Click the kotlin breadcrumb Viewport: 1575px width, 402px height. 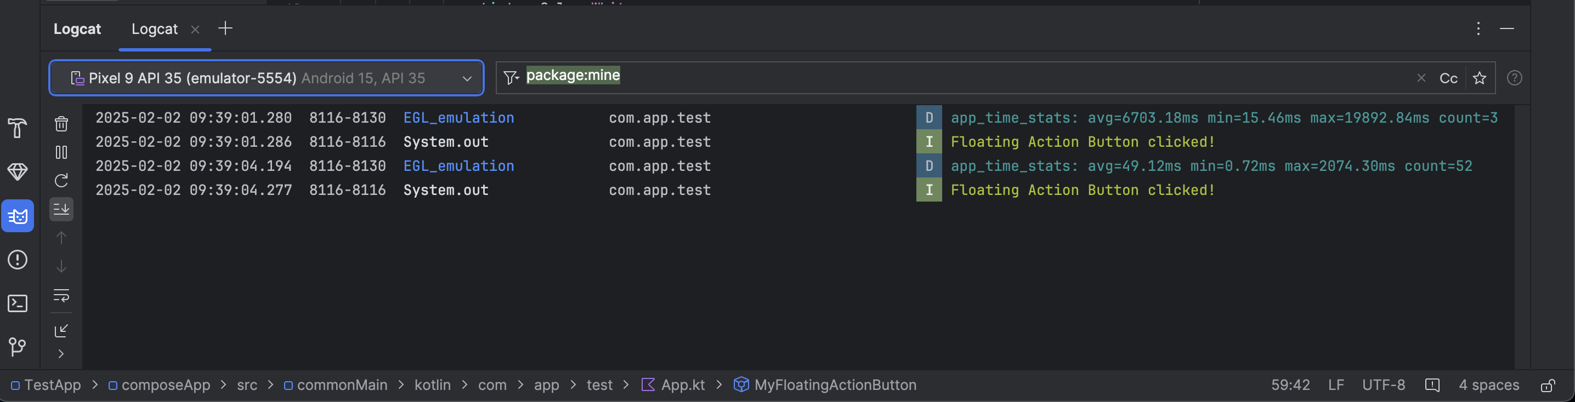coord(432,385)
